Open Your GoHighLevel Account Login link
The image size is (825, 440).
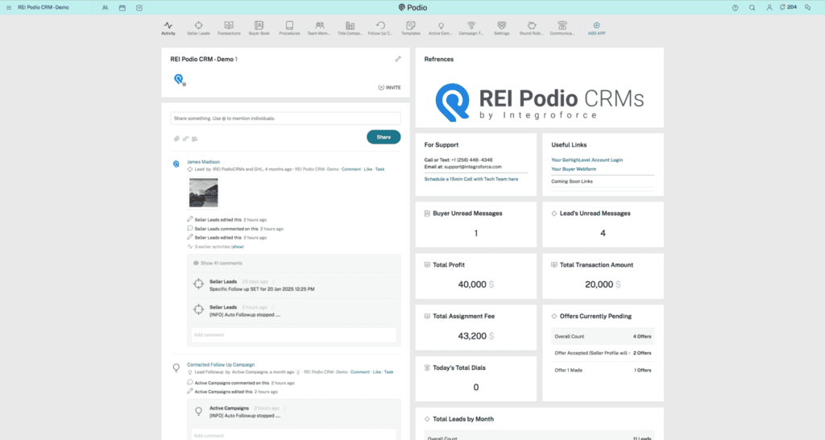tap(587, 160)
